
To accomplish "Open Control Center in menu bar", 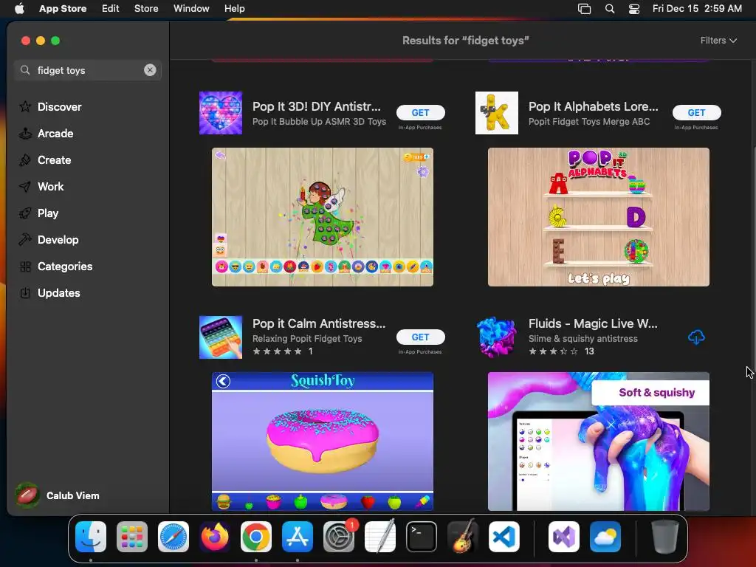I will click(x=634, y=8).
